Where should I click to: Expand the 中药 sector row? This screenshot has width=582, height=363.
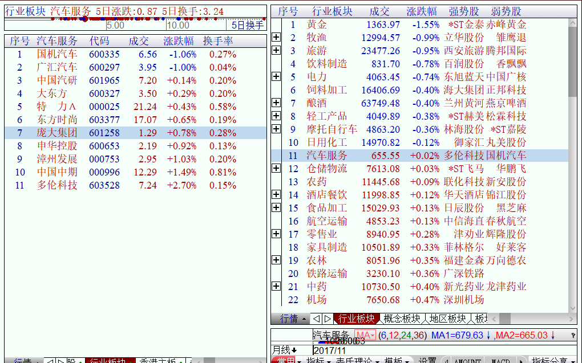(x=276, y=286)
